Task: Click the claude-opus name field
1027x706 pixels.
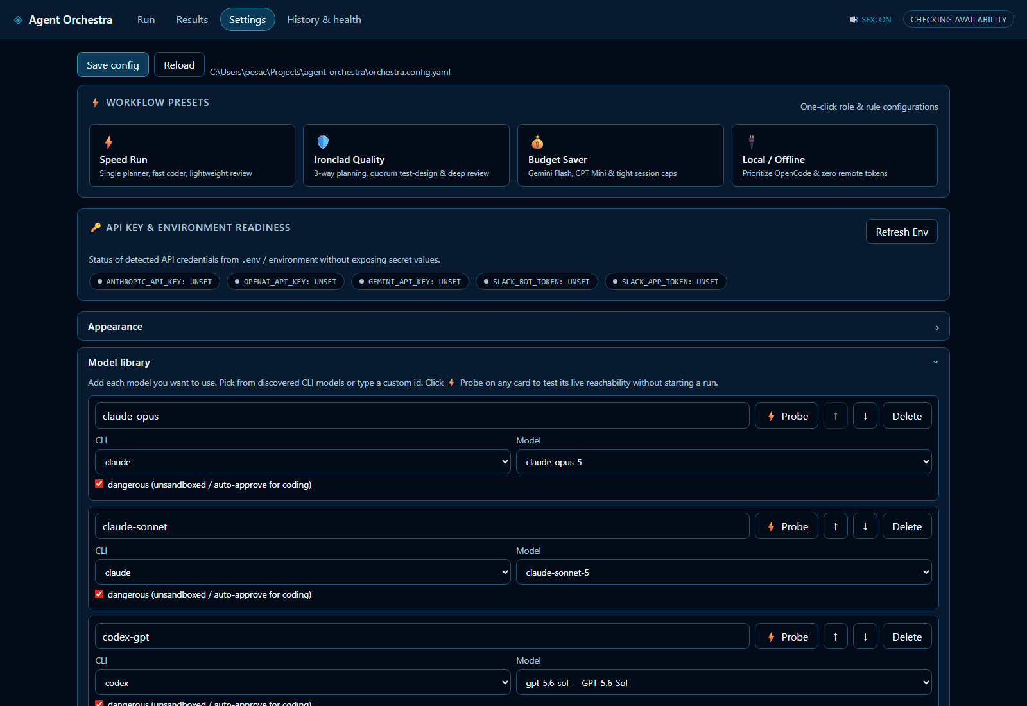Action: coord(422,416)
